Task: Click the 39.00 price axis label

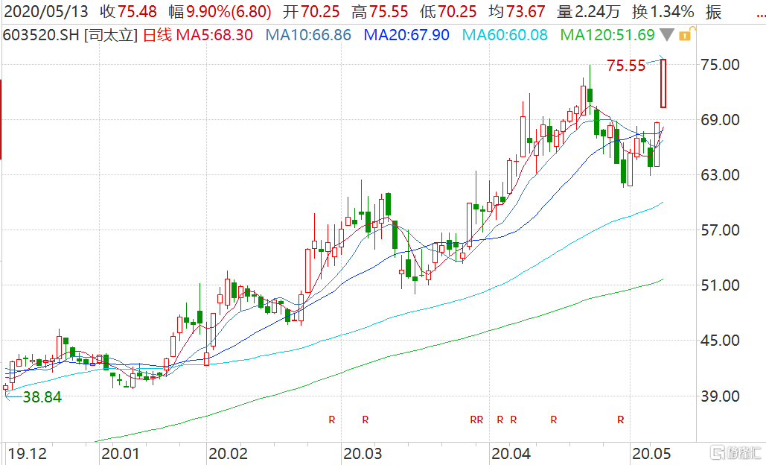Action: click(721, 396)
